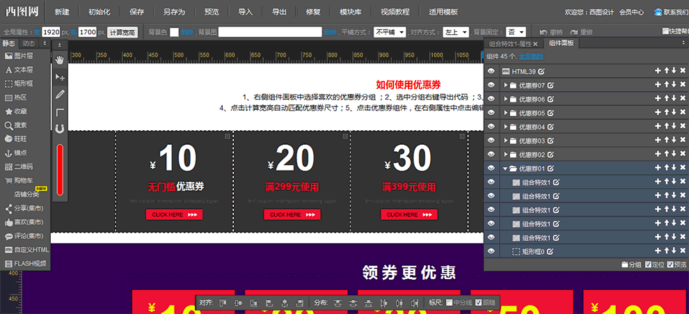
Task: Click the 分组 group button
Action: tap(631, 265)
